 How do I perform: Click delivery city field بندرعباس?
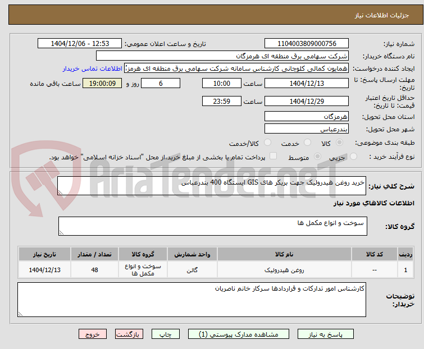pyautogui.click(x=307, y=129)
